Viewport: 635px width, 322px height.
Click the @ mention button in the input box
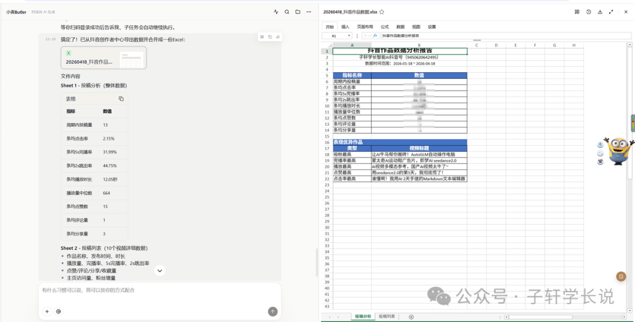point(58,311)
